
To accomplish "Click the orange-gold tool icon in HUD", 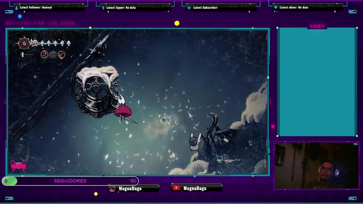I will [x=61, y=54].
